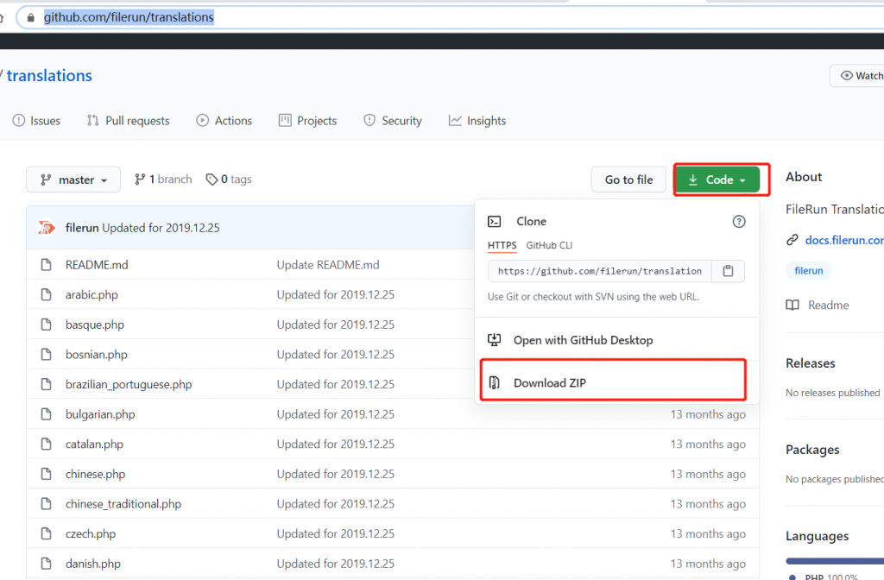The image size is (884, 580).
Task: Open the Security tab
Action: pyautogui.click(x=393, y=121)
